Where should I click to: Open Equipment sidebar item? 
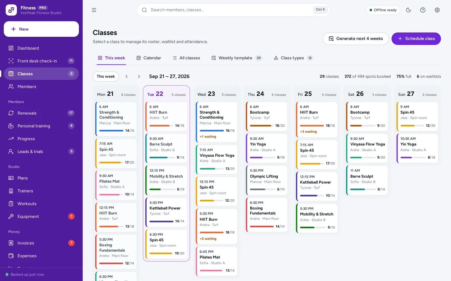tap(41, 216)
